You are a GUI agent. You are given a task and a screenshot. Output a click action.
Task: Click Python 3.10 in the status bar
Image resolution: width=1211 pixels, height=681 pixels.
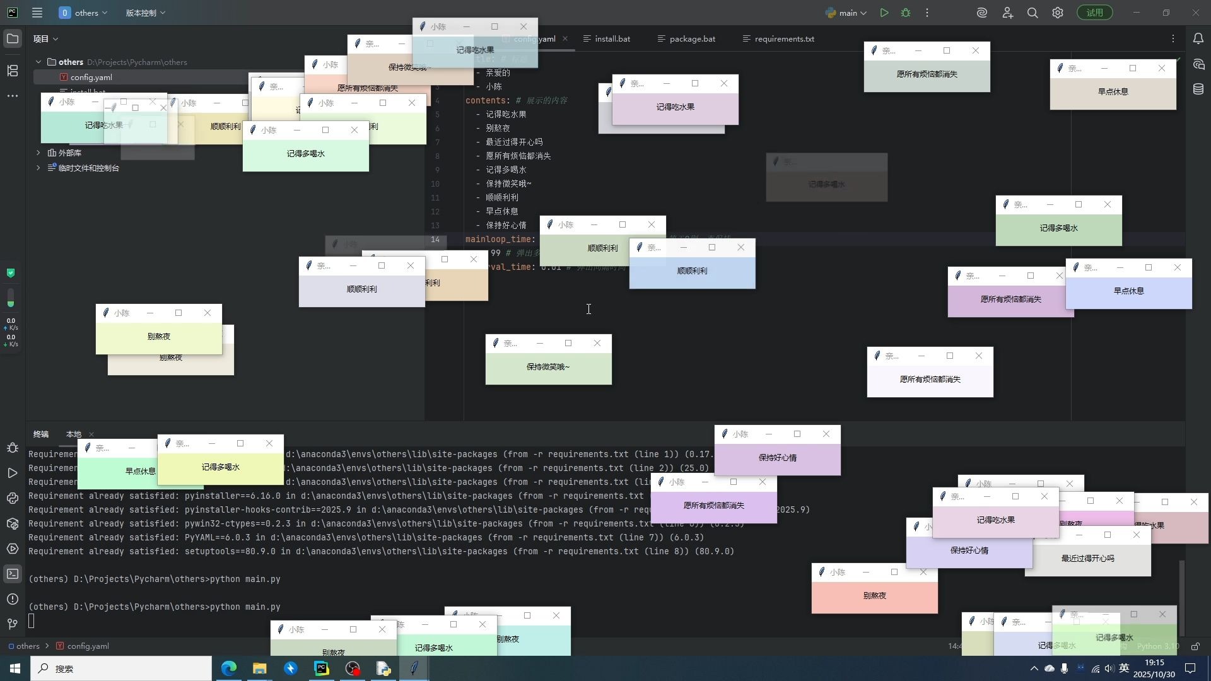1157,646
